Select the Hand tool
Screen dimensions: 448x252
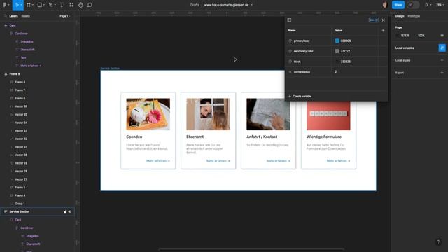click(x=80, y=5)
